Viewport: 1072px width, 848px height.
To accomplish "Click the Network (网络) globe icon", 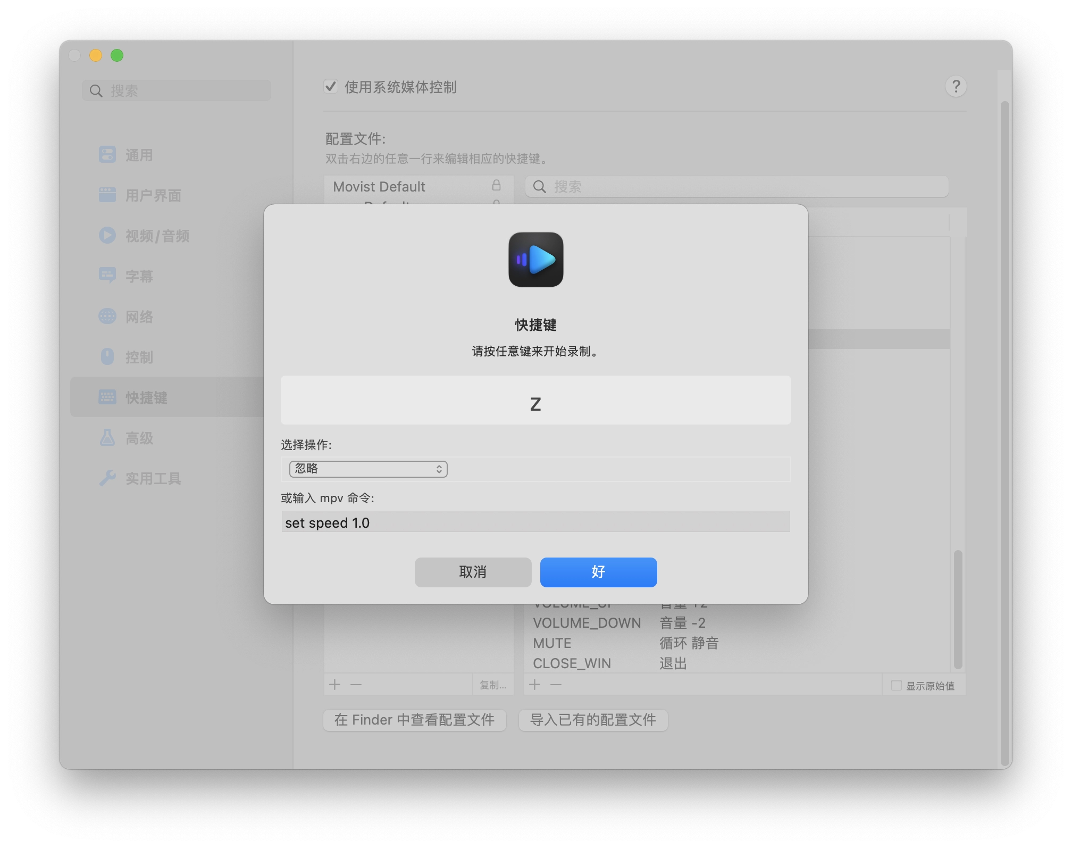I will [x=107, y=316].
